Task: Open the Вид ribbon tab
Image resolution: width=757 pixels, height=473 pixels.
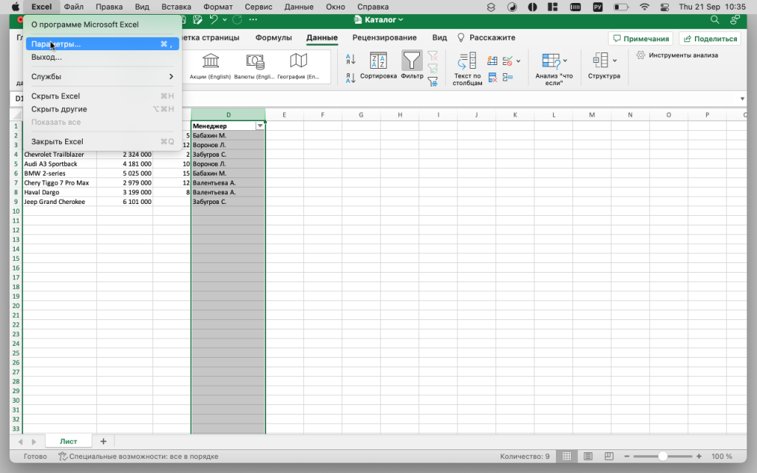Action: [439, 38]
